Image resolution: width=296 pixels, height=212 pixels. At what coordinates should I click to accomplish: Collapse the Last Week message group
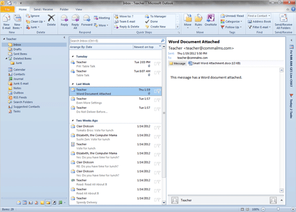click(72, 84)
